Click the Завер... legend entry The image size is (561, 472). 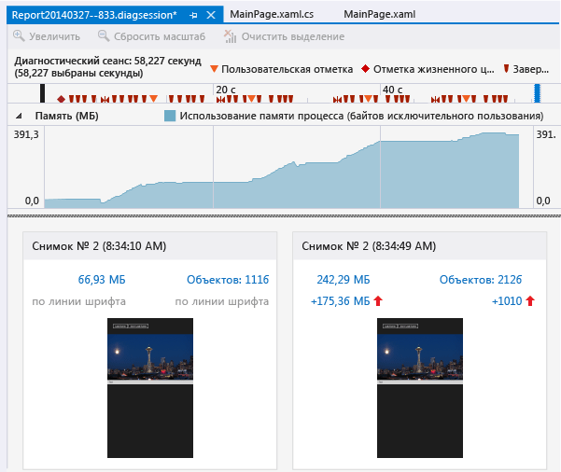(526, 69)
